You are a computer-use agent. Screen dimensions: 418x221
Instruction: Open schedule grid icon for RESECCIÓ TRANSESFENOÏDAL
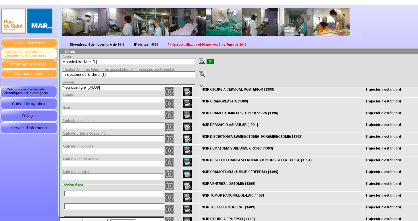point(188,162)
